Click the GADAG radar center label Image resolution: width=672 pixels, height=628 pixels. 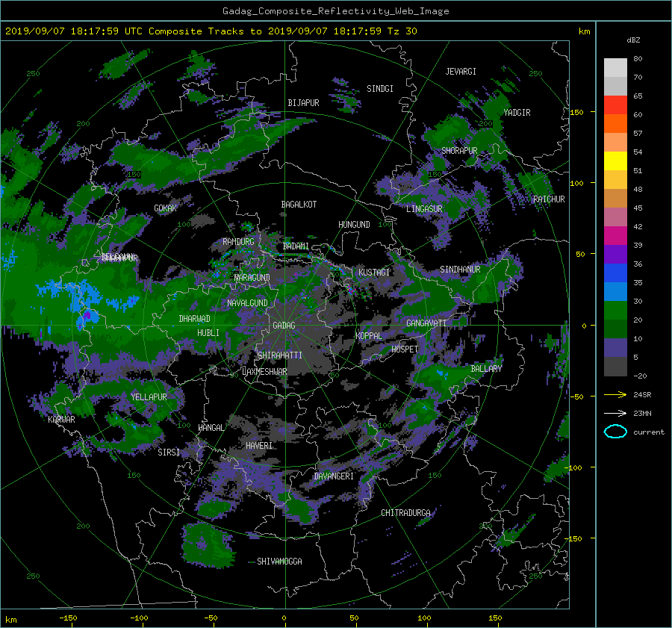284,326
